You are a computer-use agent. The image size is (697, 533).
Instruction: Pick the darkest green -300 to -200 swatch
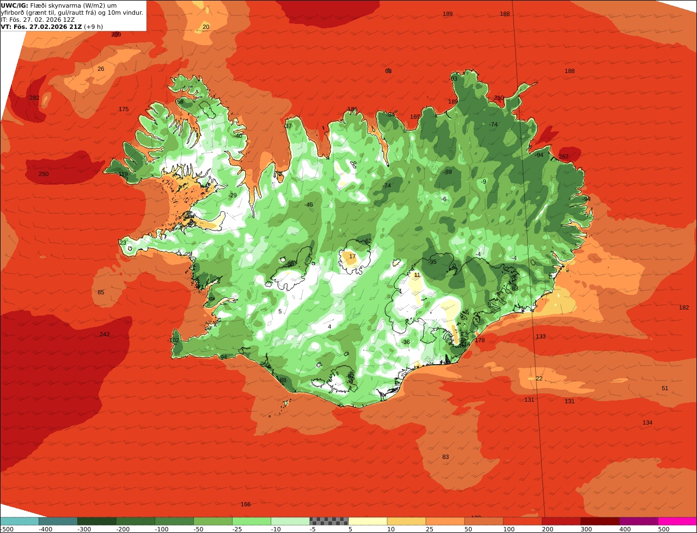[x=96, y=521]
